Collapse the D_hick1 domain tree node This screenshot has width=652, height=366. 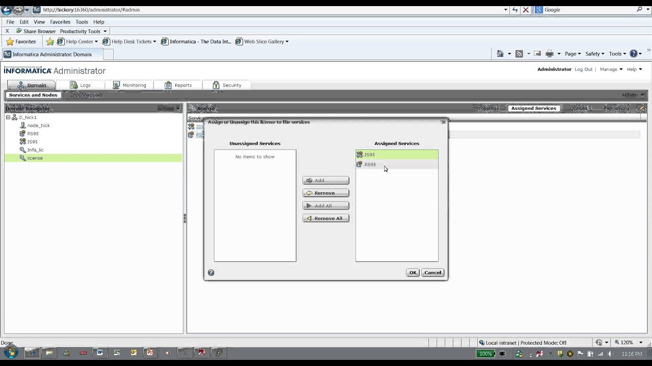tap(8, 117)
